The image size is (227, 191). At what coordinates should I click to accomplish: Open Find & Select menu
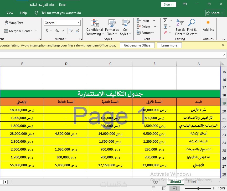coord(192,27)
